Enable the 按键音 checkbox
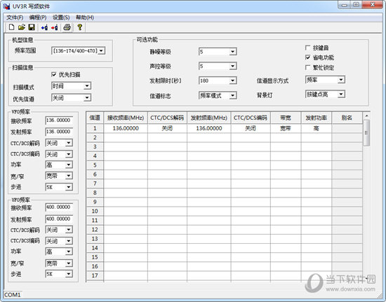Image resolution: width=386 pixels, height=302 pixels. (x=307, y=48)
